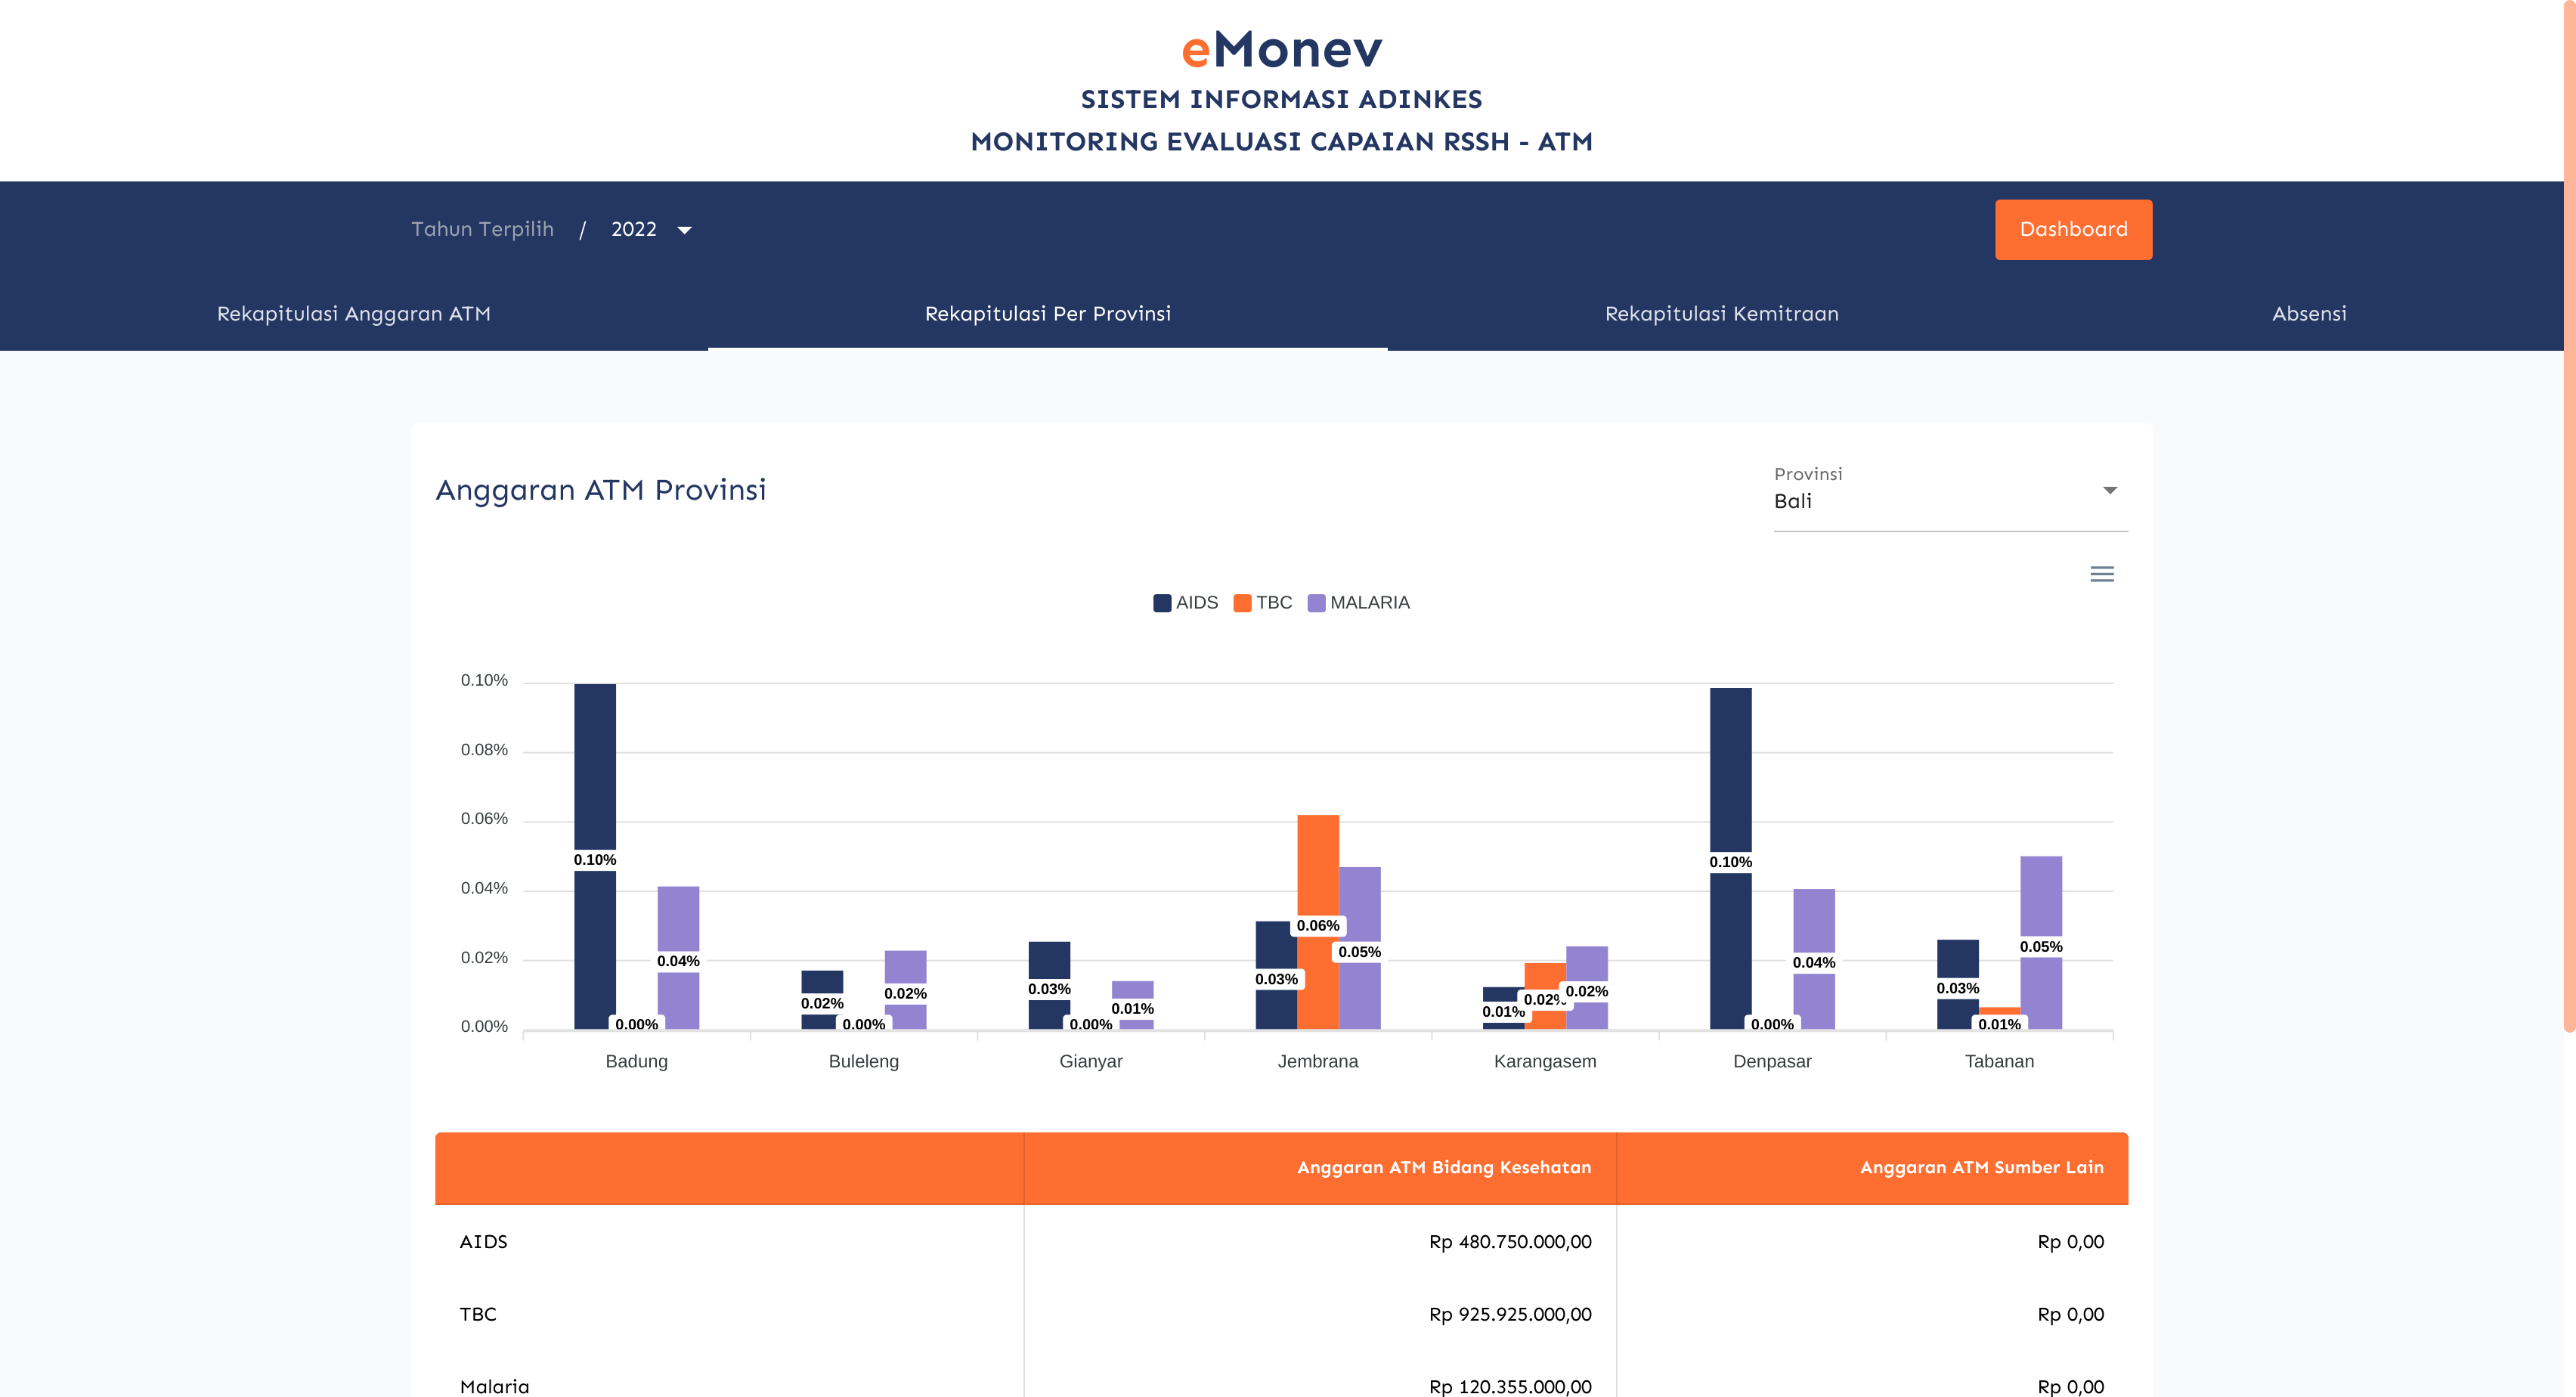
Task: Open the 2022 year dropdown arrow
Action: coord(684,230)
